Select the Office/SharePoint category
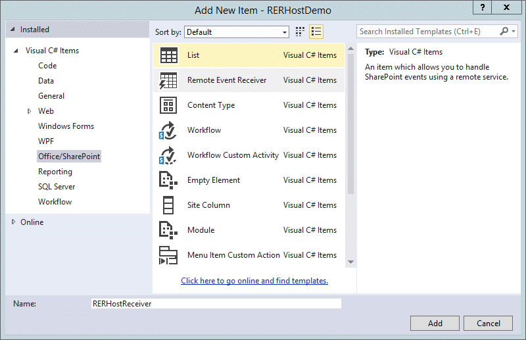 [x=69, y=157]
